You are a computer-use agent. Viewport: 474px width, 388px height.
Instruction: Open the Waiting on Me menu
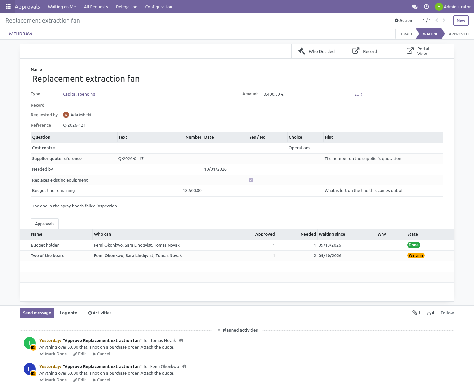62,7
